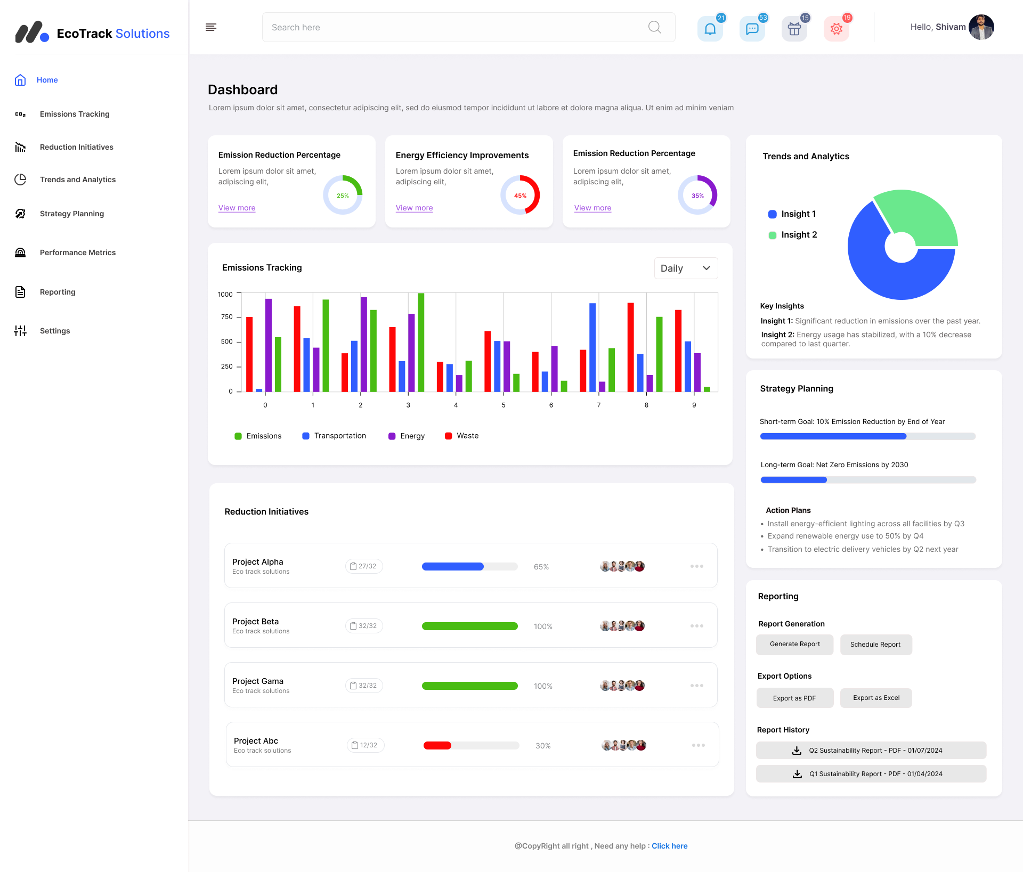
Task: Open the settings gear in the top bar
Action: [836, 29]
